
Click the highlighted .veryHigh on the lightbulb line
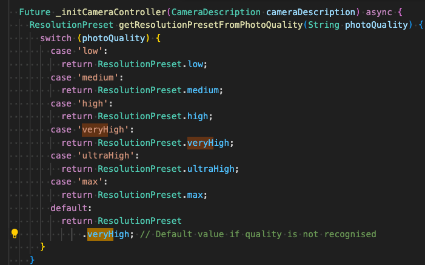(x=100, y=234)
